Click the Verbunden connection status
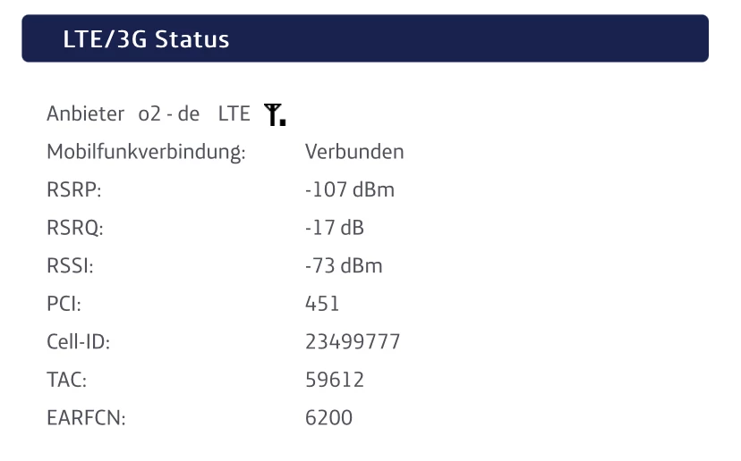The image size is (741, 461). tap(354, 152)
